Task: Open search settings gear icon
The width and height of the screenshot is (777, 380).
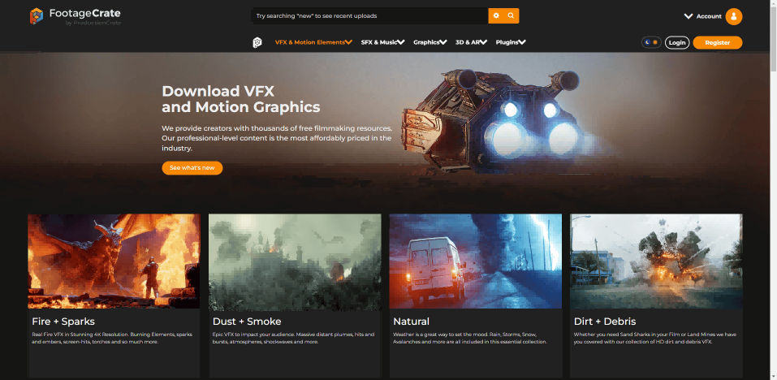Action: point(496,15)
